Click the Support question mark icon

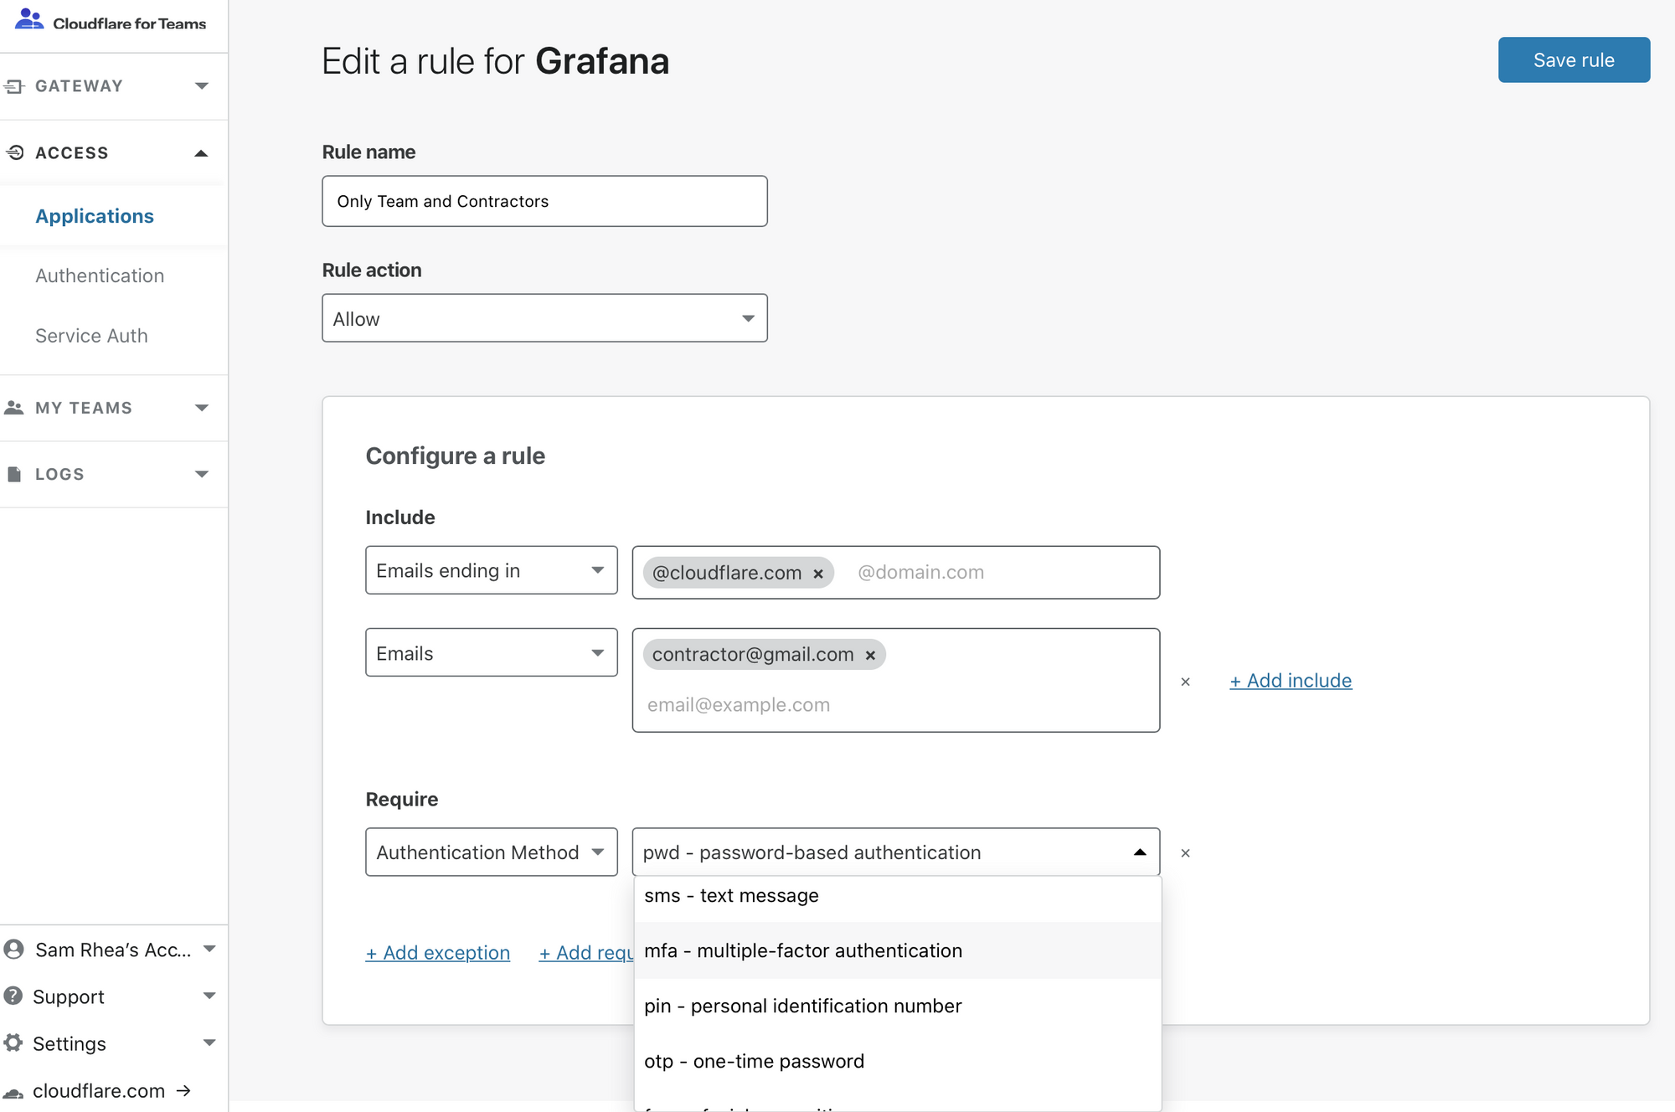(13, 996)
